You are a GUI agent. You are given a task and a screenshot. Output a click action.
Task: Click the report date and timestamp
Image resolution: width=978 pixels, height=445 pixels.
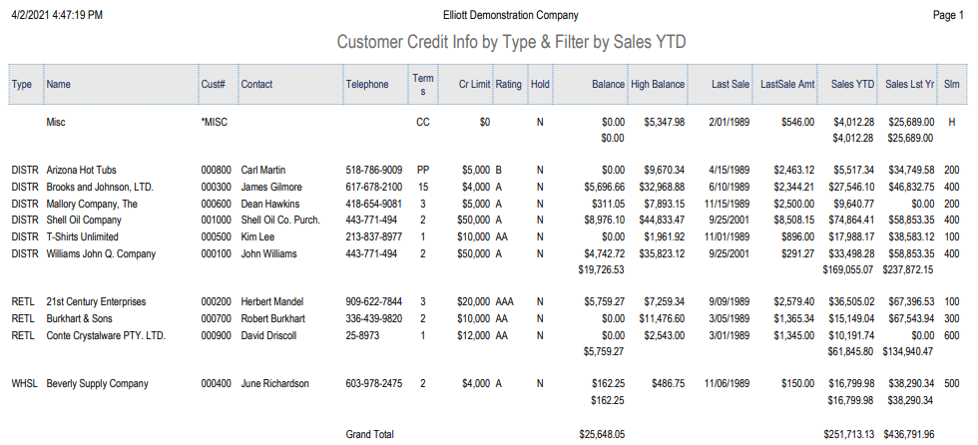click(x=57, y=16)
